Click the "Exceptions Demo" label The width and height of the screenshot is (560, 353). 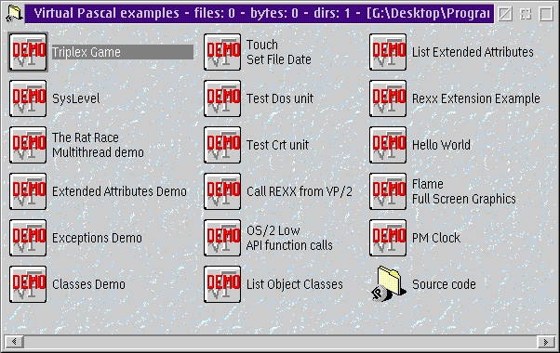pos(97,238)
